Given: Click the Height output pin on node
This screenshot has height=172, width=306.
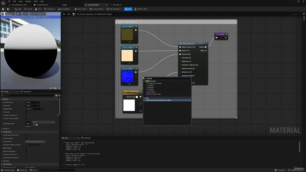Looking at the screenshot, I should point(206,51).
